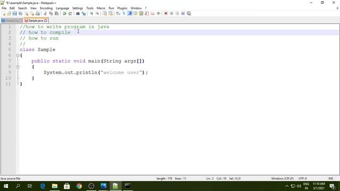Open the Replace dialog toolbar icon
The height and width of the screenshot is (191, 340).
pos(83,13)
